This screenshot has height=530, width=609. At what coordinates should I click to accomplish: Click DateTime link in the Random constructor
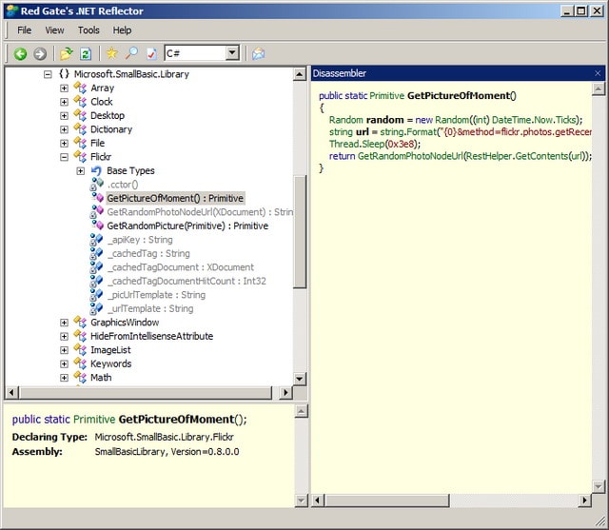click(x=512, y=120)
